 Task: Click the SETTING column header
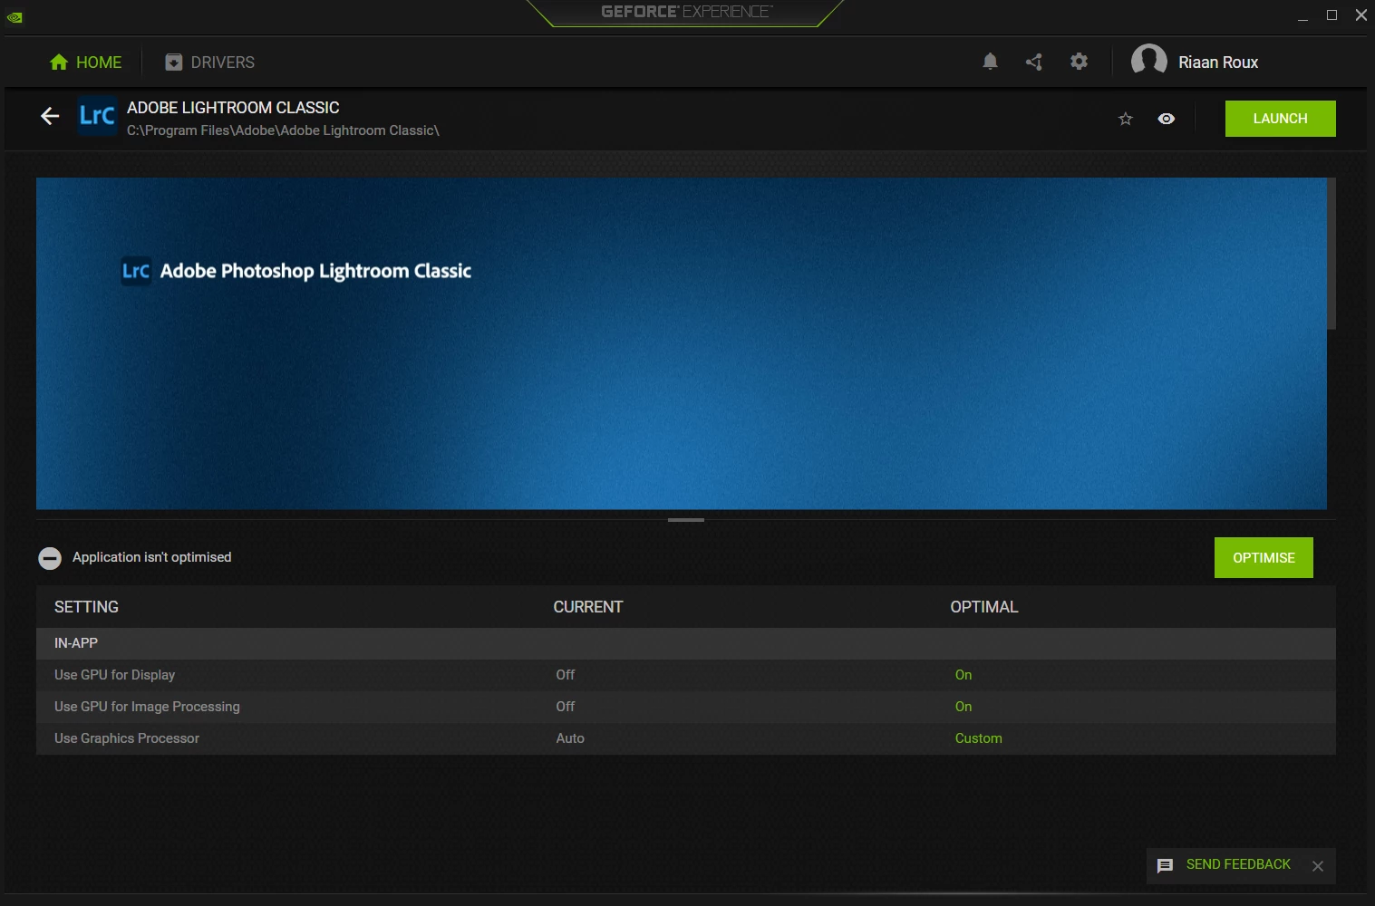pyautogui.click(x=86, y=607)
